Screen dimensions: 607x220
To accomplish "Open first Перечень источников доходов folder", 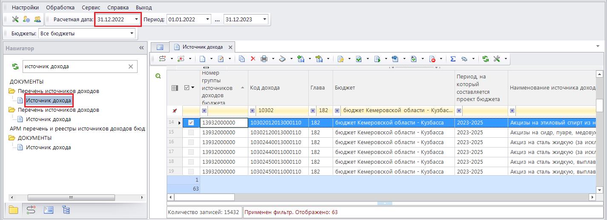I will pos(58,91).
